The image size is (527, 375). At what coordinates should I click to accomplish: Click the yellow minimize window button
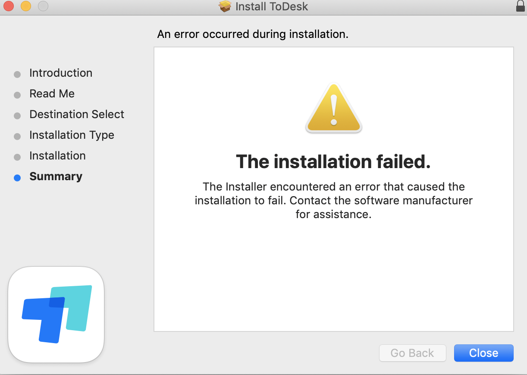pos(26,6)
